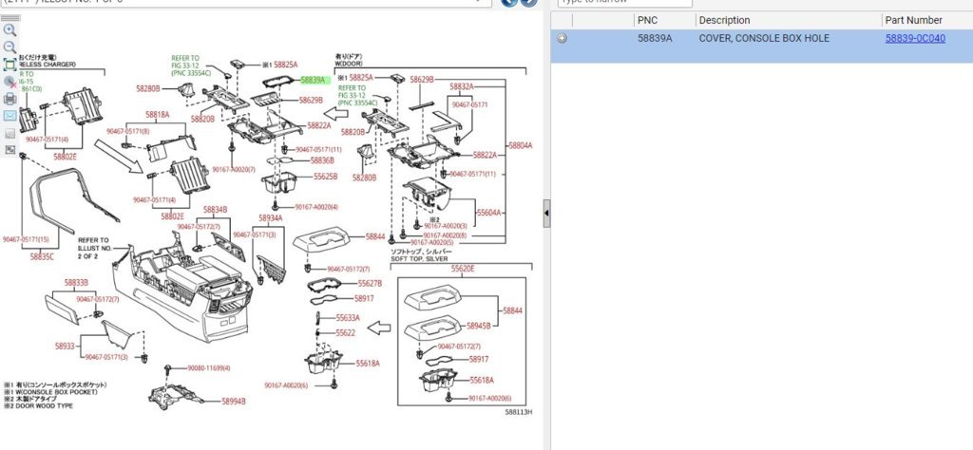Sort by the Part Number column header
973x450 pixels.
pos(913,21)
